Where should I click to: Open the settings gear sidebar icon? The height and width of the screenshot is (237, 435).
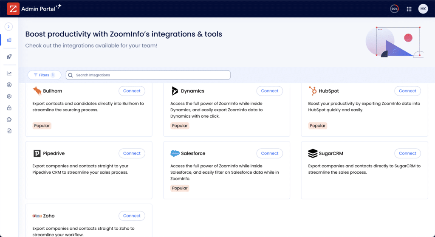click(x=9, y=96)
